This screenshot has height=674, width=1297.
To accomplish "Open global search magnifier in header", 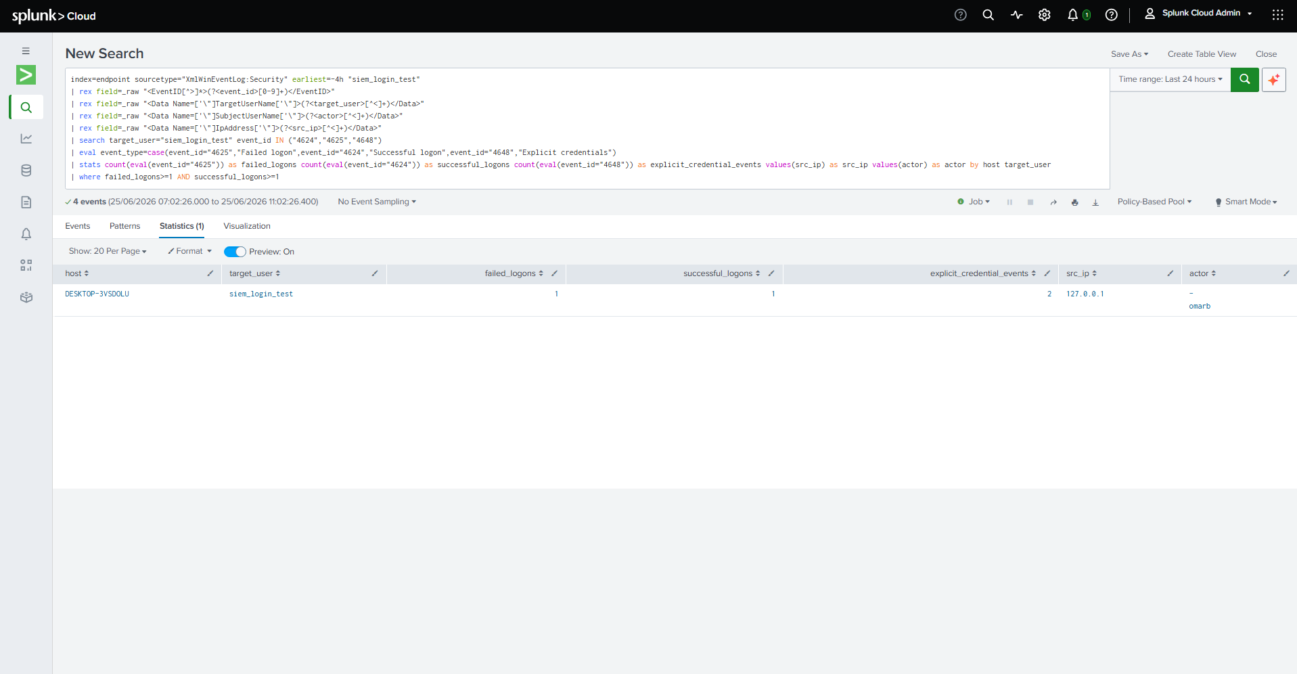I will point(988,15).
